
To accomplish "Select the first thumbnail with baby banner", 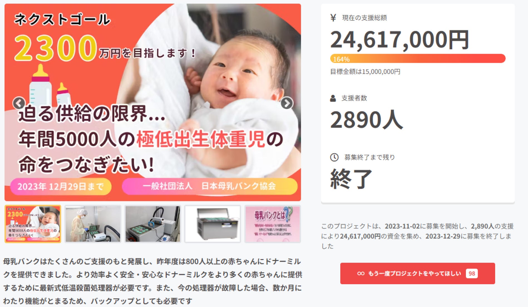I will (x=33, y=224).
